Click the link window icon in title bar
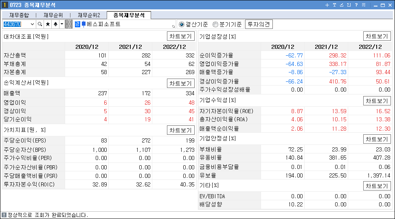The width and height of the screenshot is (395, 219). pyautogui.click(x=349, y=5)
